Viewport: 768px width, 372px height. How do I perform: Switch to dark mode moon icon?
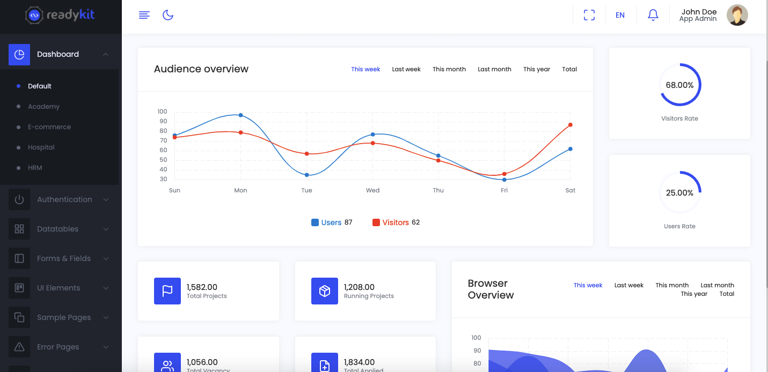click(x=168, y=15)
